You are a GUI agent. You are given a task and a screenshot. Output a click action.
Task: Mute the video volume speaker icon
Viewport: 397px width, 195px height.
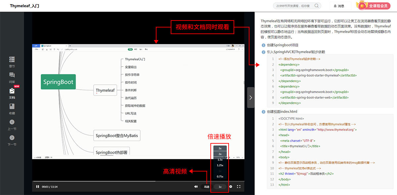[196, 187]
